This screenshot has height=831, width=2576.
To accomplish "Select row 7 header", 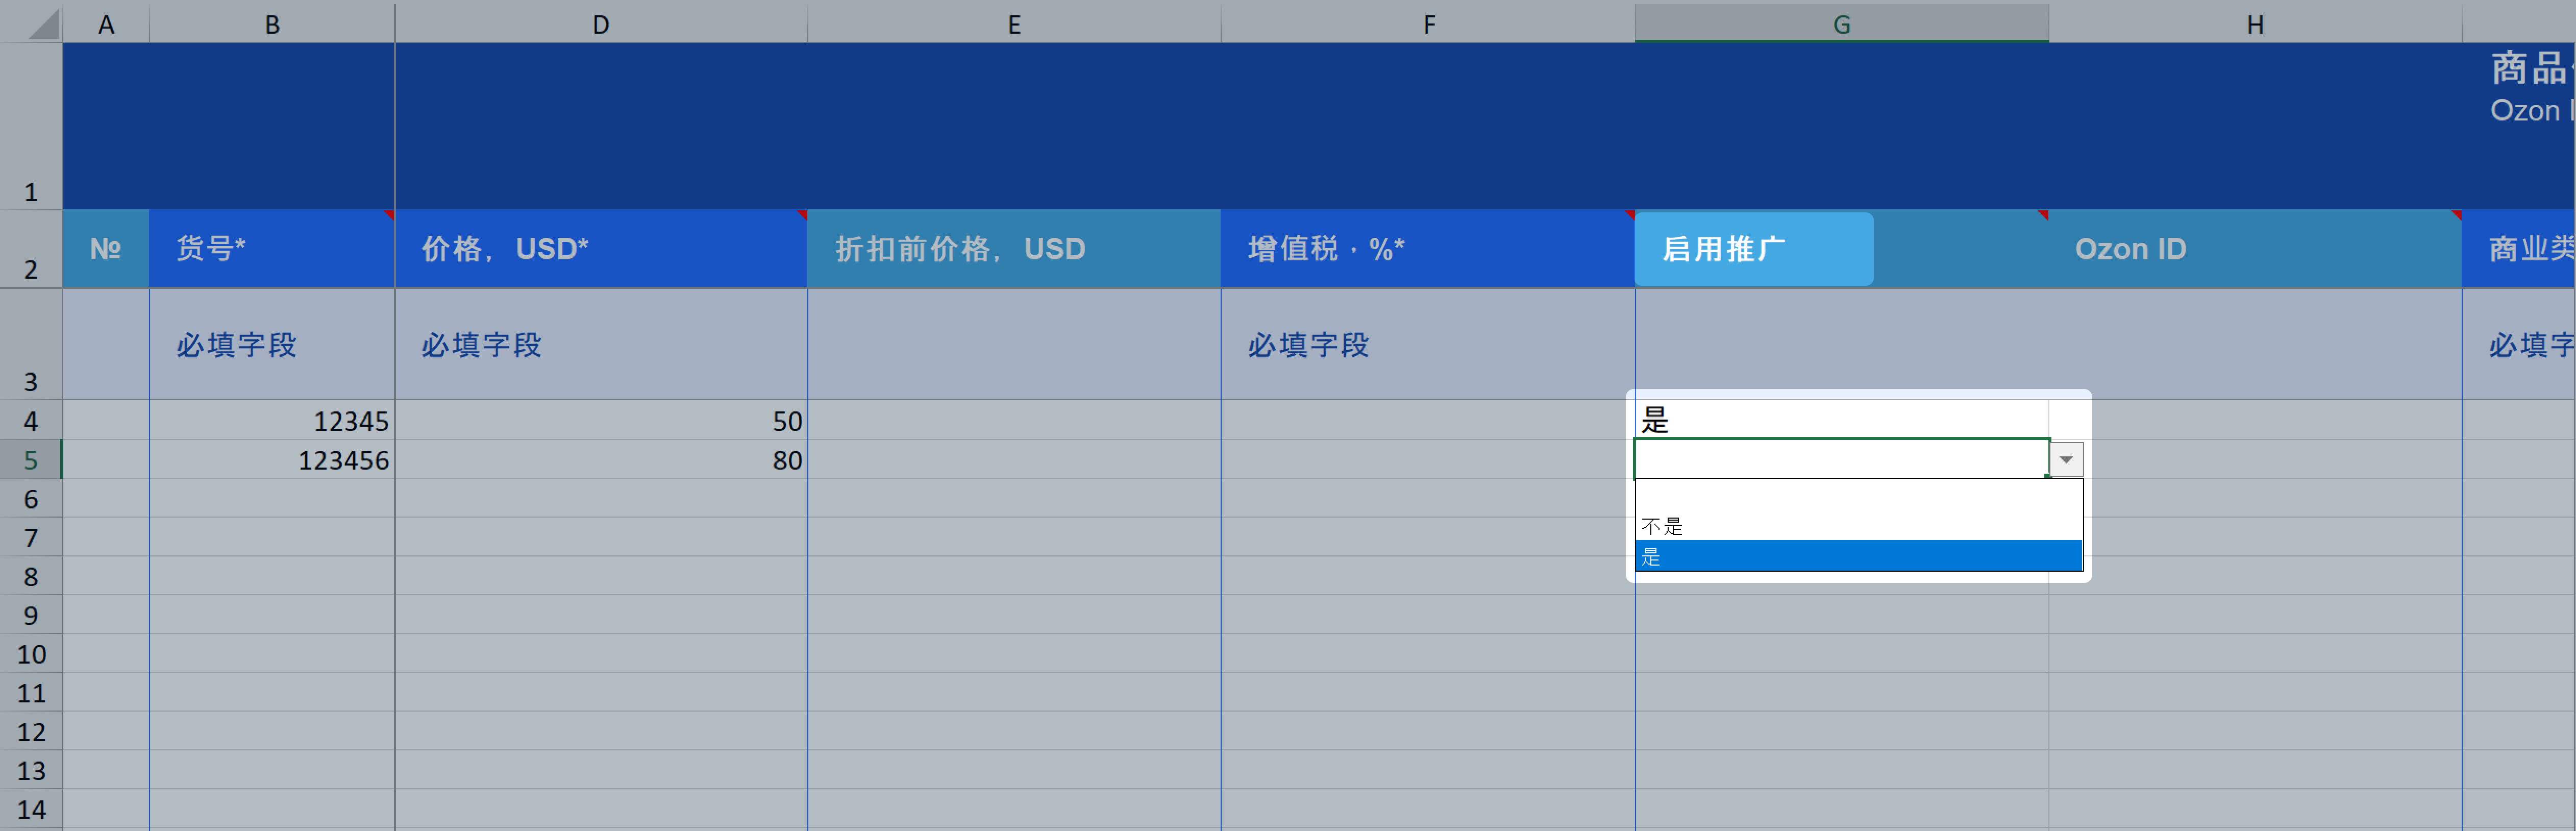I will 31,537.
